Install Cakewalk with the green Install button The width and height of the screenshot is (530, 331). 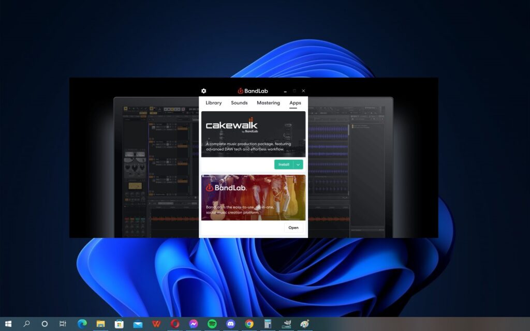pos(284,164)
